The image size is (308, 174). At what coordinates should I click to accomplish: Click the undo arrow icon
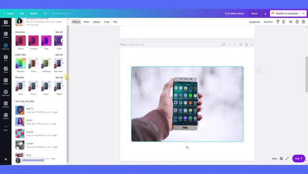coord(45,13)
